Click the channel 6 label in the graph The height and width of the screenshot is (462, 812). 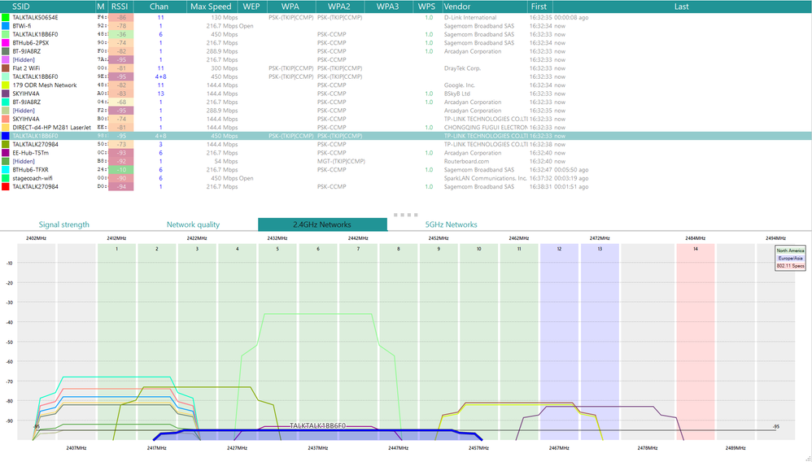pyautogui.click(x=318, y=249)
